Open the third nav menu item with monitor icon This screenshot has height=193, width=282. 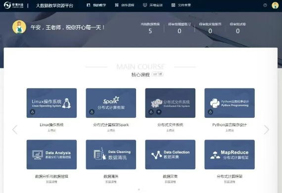153,5
